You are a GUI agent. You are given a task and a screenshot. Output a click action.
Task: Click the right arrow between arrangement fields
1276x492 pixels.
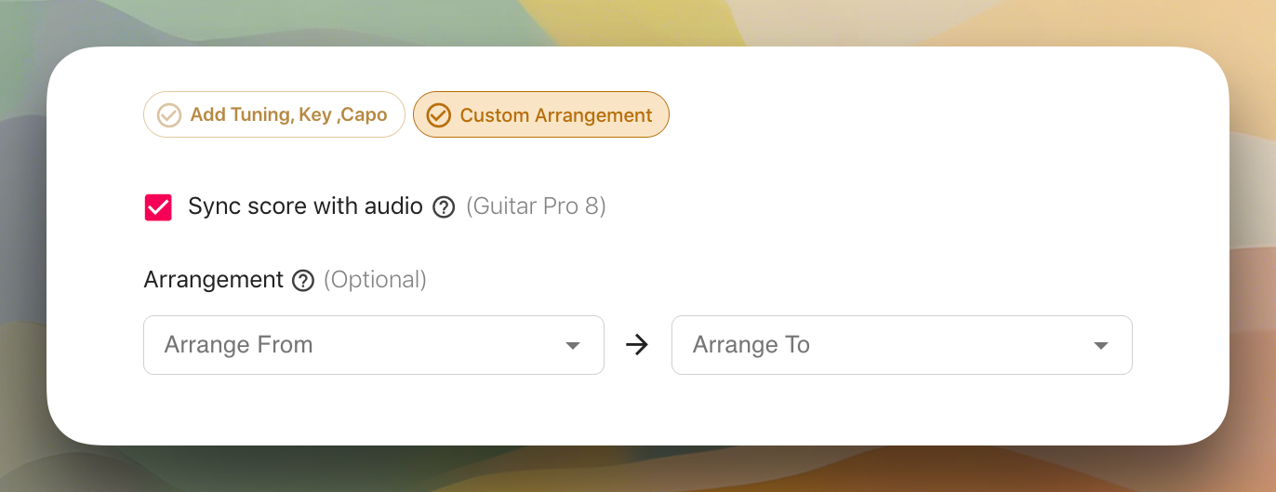point(637,345)
